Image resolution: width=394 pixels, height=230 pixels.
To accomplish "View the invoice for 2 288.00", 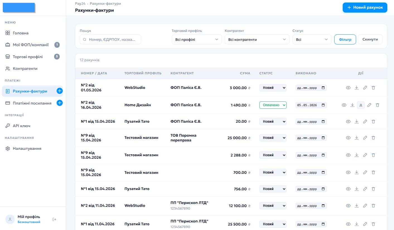I will pyautogui.click(x=348, y=155).
